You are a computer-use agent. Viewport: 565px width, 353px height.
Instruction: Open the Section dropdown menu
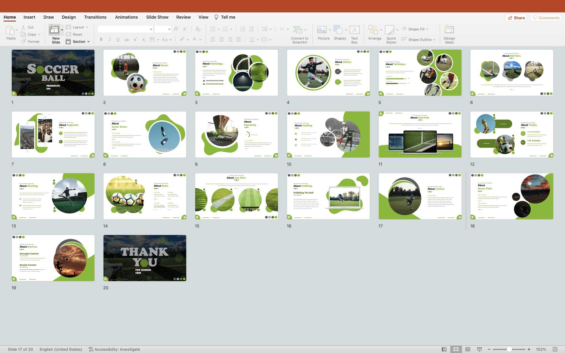click(78, 42)
